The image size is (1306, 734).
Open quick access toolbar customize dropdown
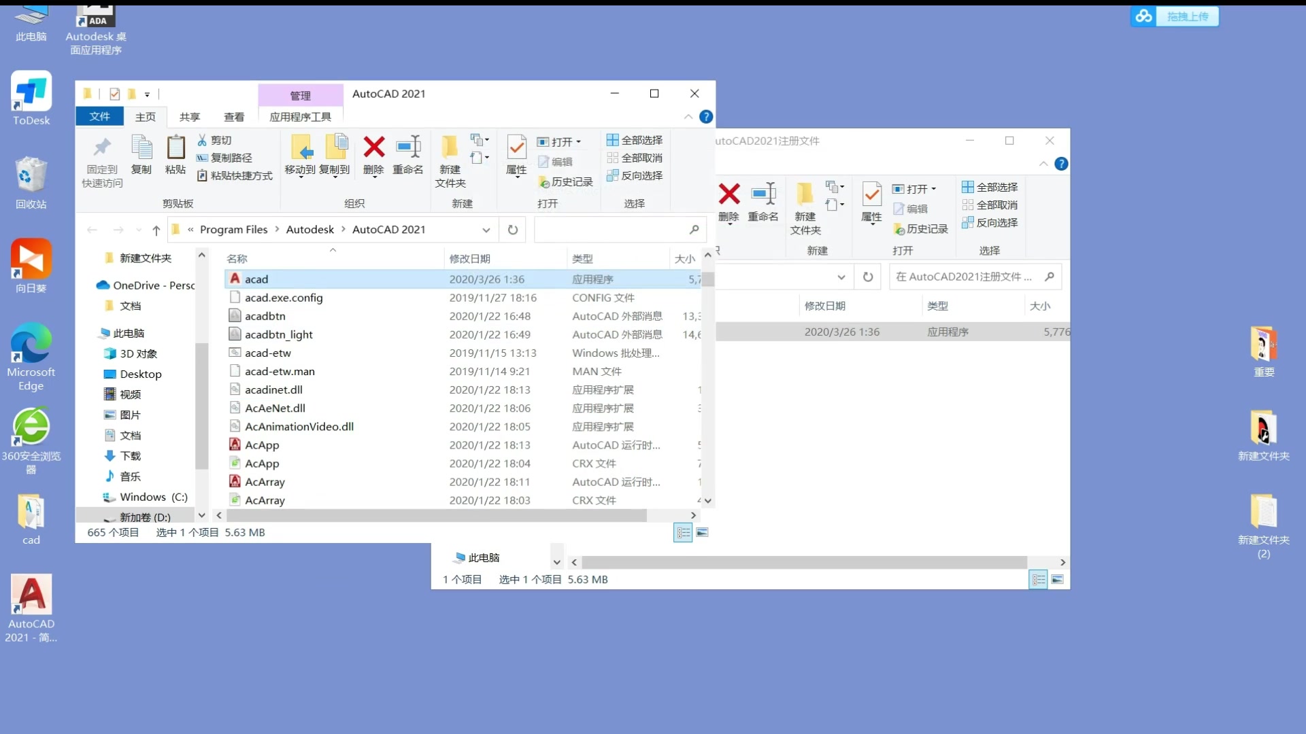147,94
